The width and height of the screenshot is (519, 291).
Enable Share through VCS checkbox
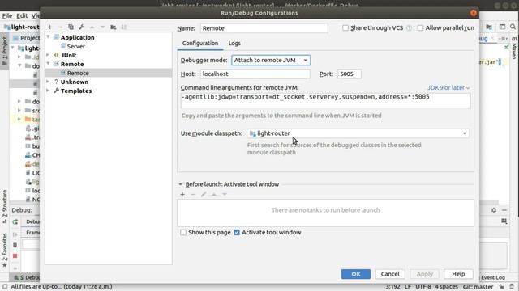(345, 28)
